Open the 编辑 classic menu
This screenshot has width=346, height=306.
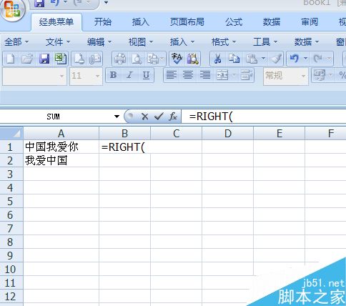(x=99, y=42)
